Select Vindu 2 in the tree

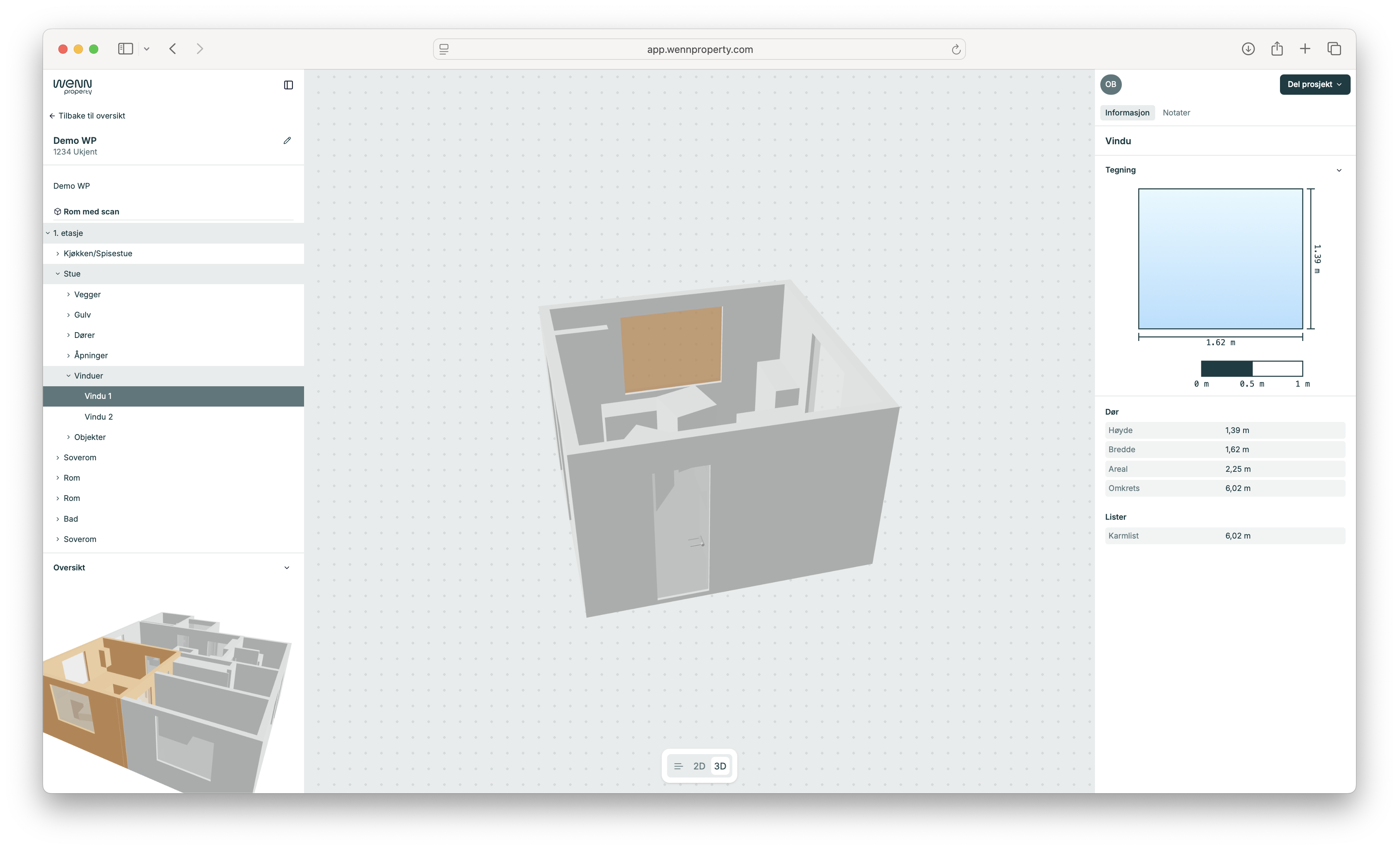pos(99,417)
